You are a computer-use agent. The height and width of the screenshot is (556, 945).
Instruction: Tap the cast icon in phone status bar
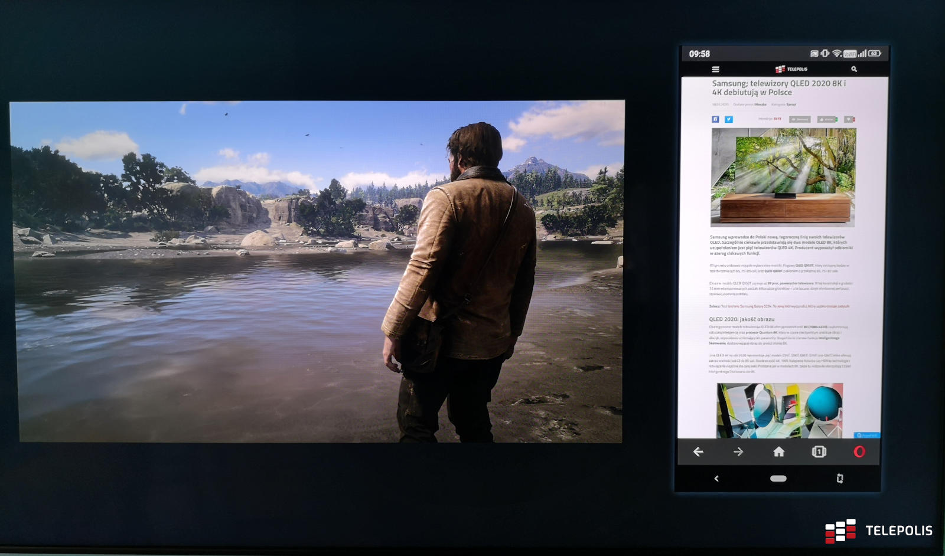[x=814, y=54]
